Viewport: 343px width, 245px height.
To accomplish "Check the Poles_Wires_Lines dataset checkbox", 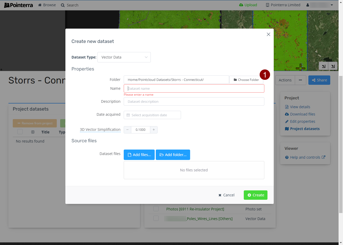I will [x=156, y=218].
